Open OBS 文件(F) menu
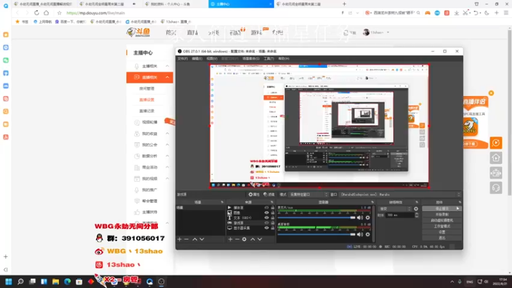This screenshot has width=512, height=288. coord(182,59)
